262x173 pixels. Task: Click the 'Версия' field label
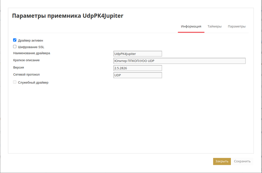[x=19, y=67]
